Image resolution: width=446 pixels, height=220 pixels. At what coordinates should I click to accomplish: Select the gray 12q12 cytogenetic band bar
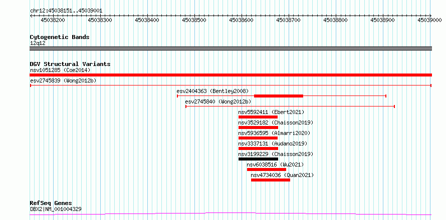coord(231,48)
